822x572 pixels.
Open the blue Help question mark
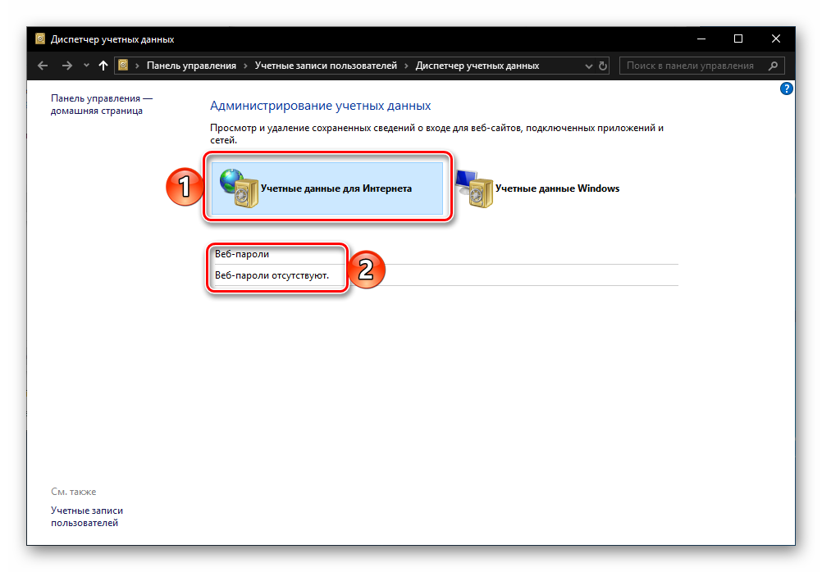point(787,89)
